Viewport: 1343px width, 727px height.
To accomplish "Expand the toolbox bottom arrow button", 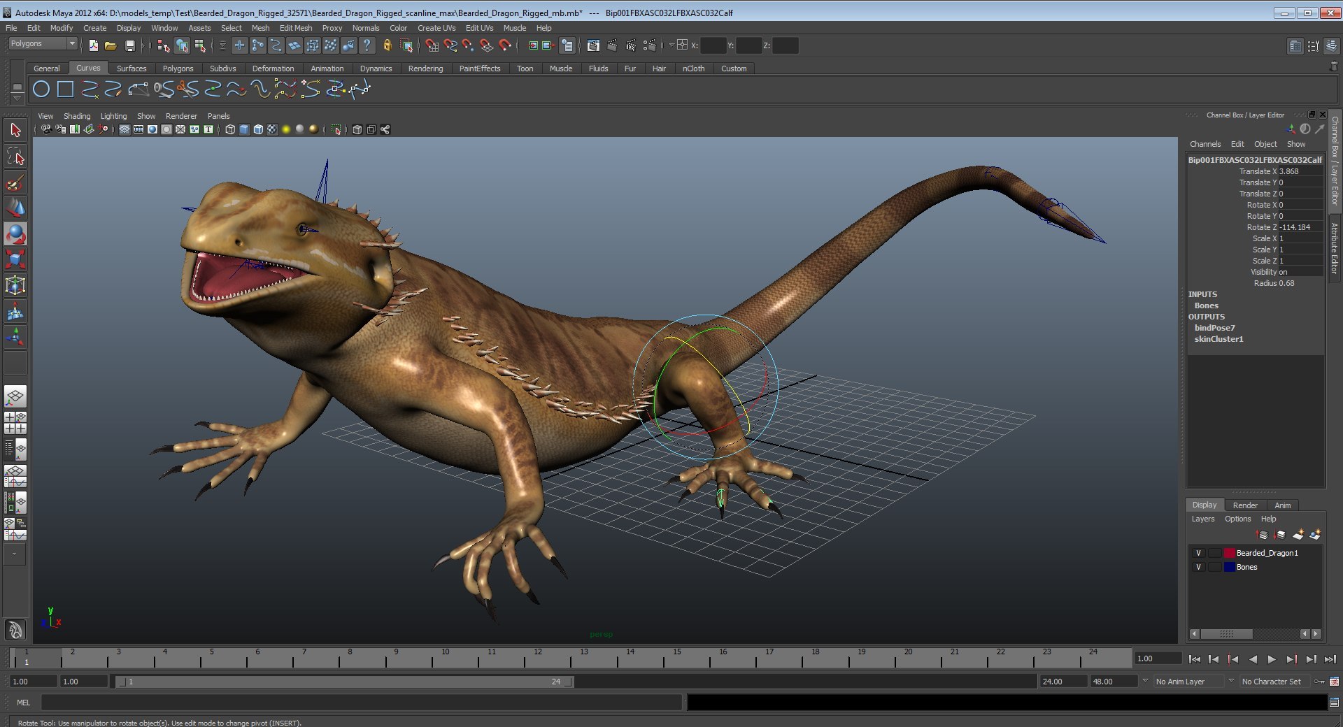I will point(15,554).
